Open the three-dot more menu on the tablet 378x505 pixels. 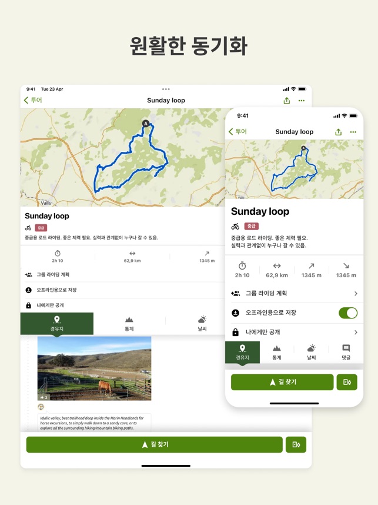302,101
